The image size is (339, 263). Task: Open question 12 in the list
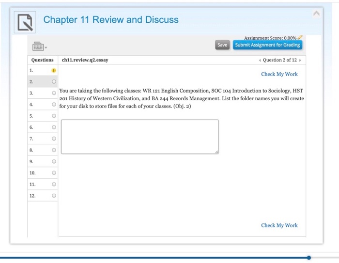pos(43,196)
